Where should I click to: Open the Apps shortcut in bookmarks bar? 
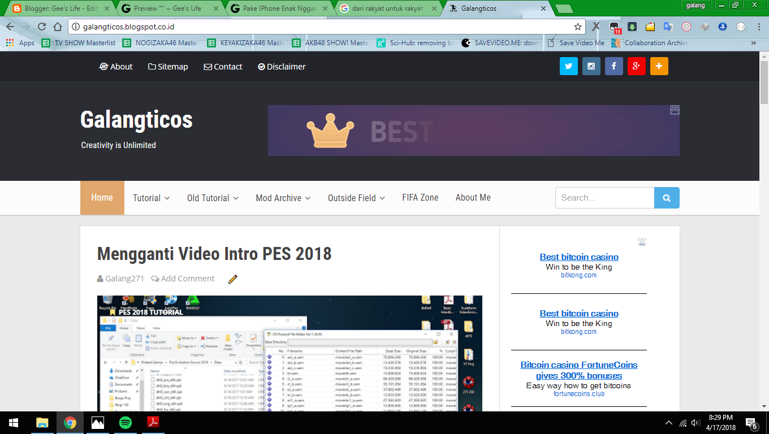(20, 43)
